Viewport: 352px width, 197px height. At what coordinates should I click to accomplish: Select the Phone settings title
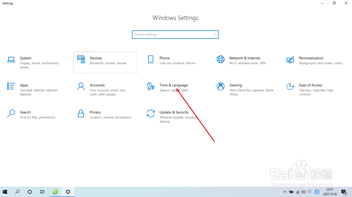coord(164,58)
